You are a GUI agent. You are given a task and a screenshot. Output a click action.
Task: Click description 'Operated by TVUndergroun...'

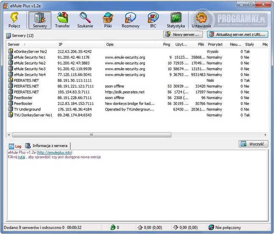(x=129, y=109)
